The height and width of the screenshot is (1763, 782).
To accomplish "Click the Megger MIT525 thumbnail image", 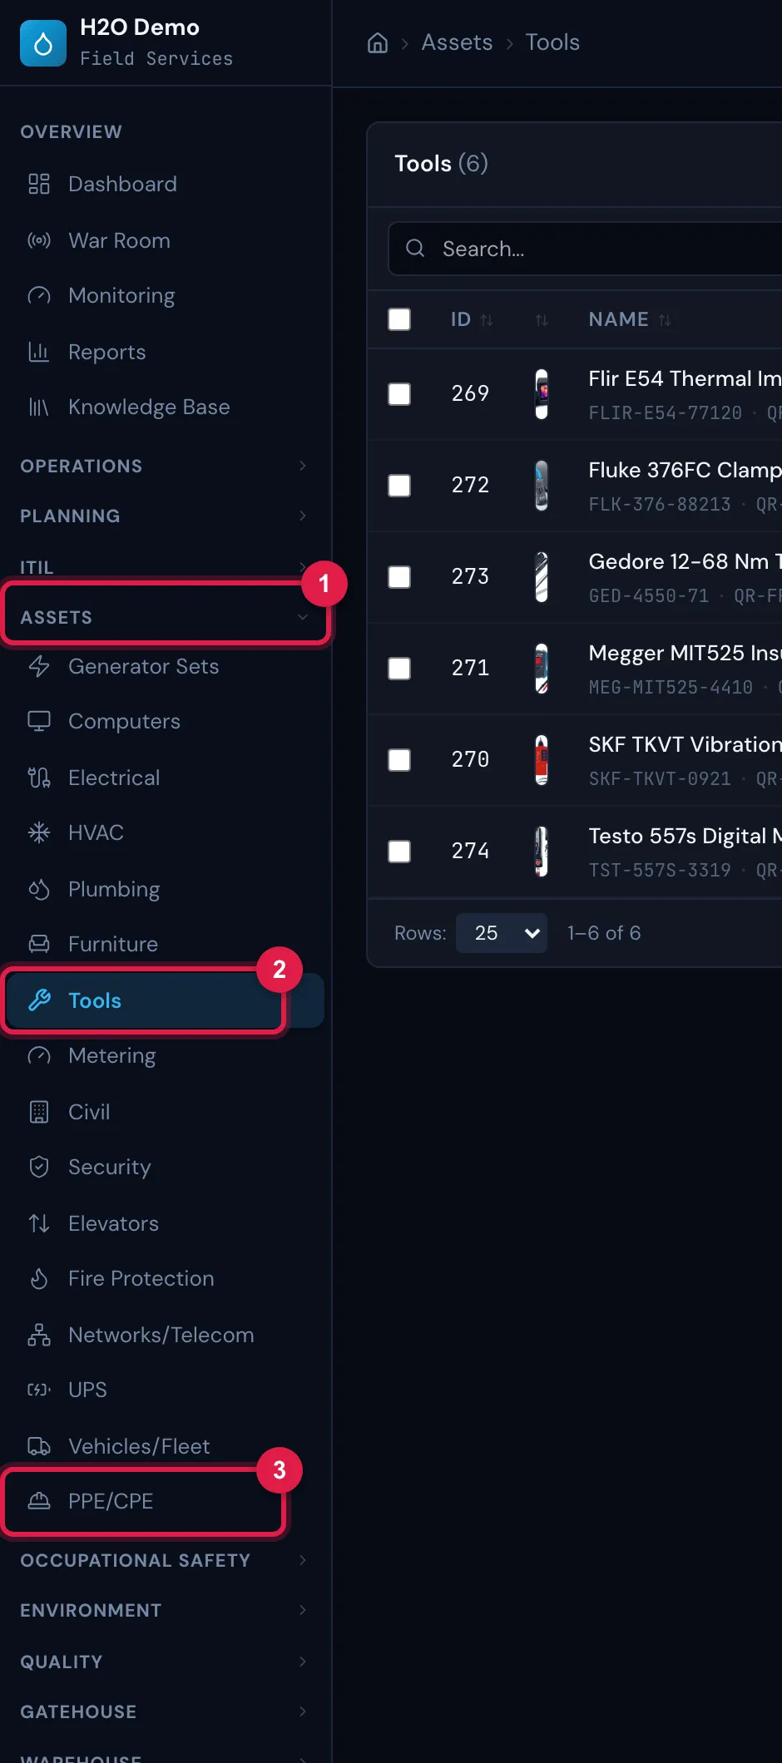I will click(x=542, y=669).
